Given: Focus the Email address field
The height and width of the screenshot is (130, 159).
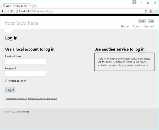Looking at the screenshot, I should point(26,62).
